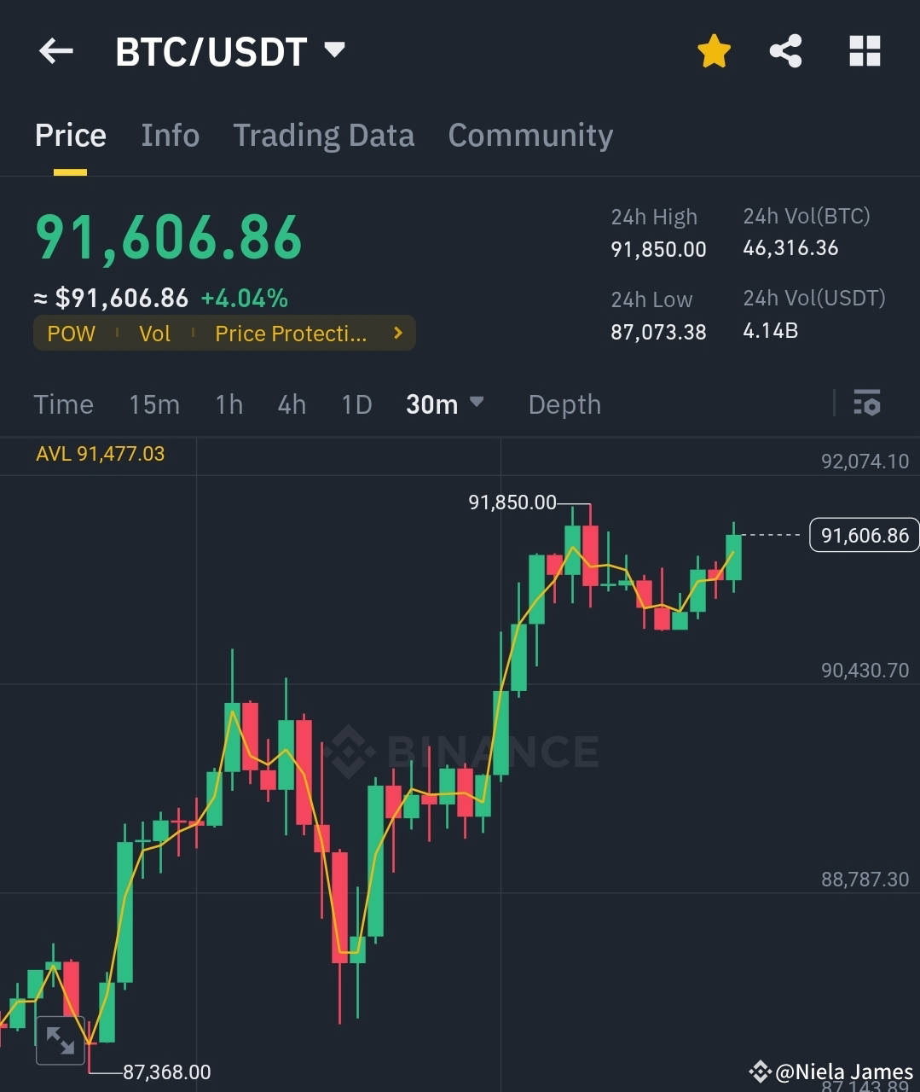Select the Vol tag

click(x=154, y=334)
